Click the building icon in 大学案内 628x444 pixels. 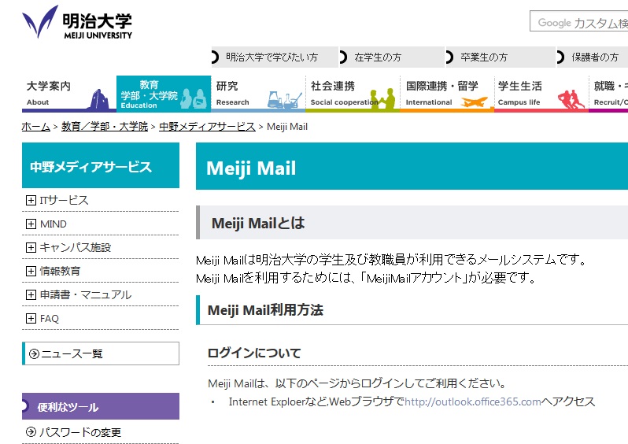pos(99,99)
